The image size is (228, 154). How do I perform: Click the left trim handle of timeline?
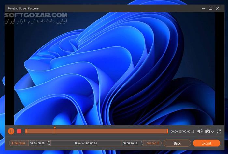point(26,131)
